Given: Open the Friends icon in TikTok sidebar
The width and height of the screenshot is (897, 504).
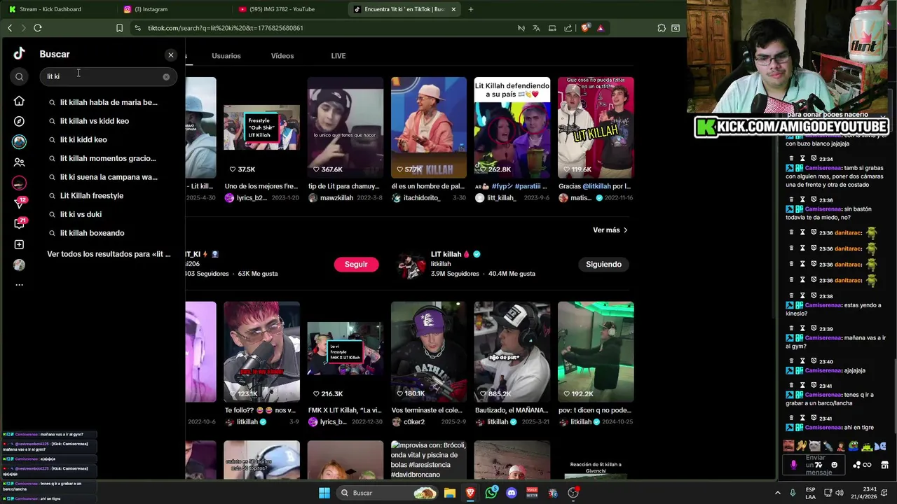Looking at the screenshot, I should pyautogui.click(x=19, y=162).
